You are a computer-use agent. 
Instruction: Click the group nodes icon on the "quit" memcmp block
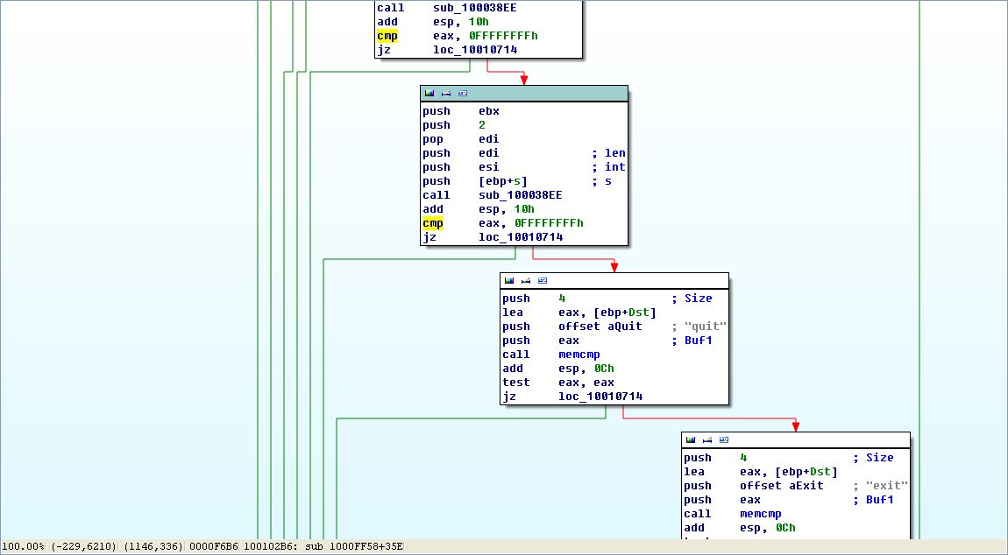point(543,281)
